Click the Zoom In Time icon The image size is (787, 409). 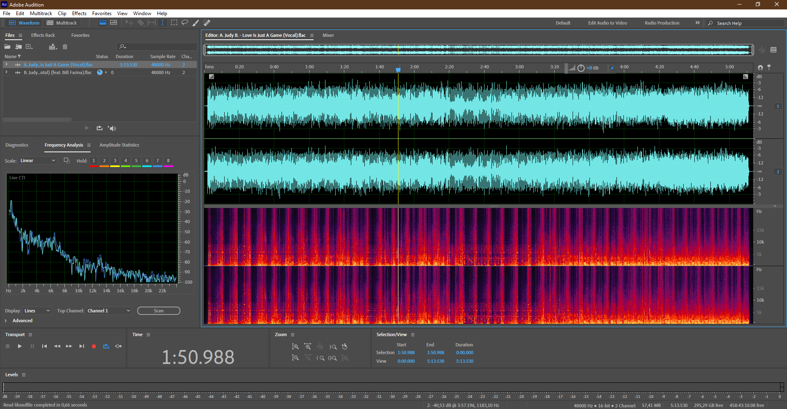pyautogui.click(x=308, y=347)
